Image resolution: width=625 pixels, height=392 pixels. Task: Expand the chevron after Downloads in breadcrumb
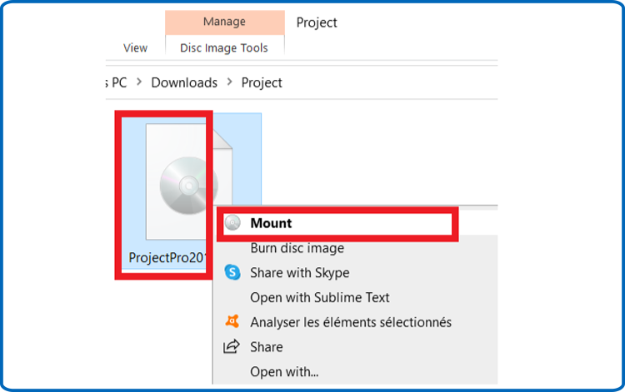(x=230, y=82)
